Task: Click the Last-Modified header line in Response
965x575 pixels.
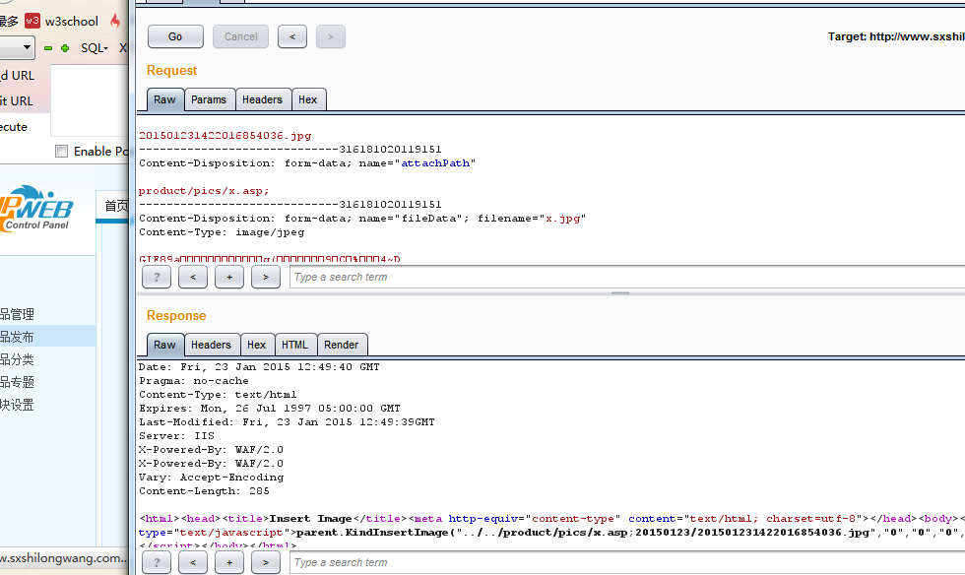Action: (287, 422)
